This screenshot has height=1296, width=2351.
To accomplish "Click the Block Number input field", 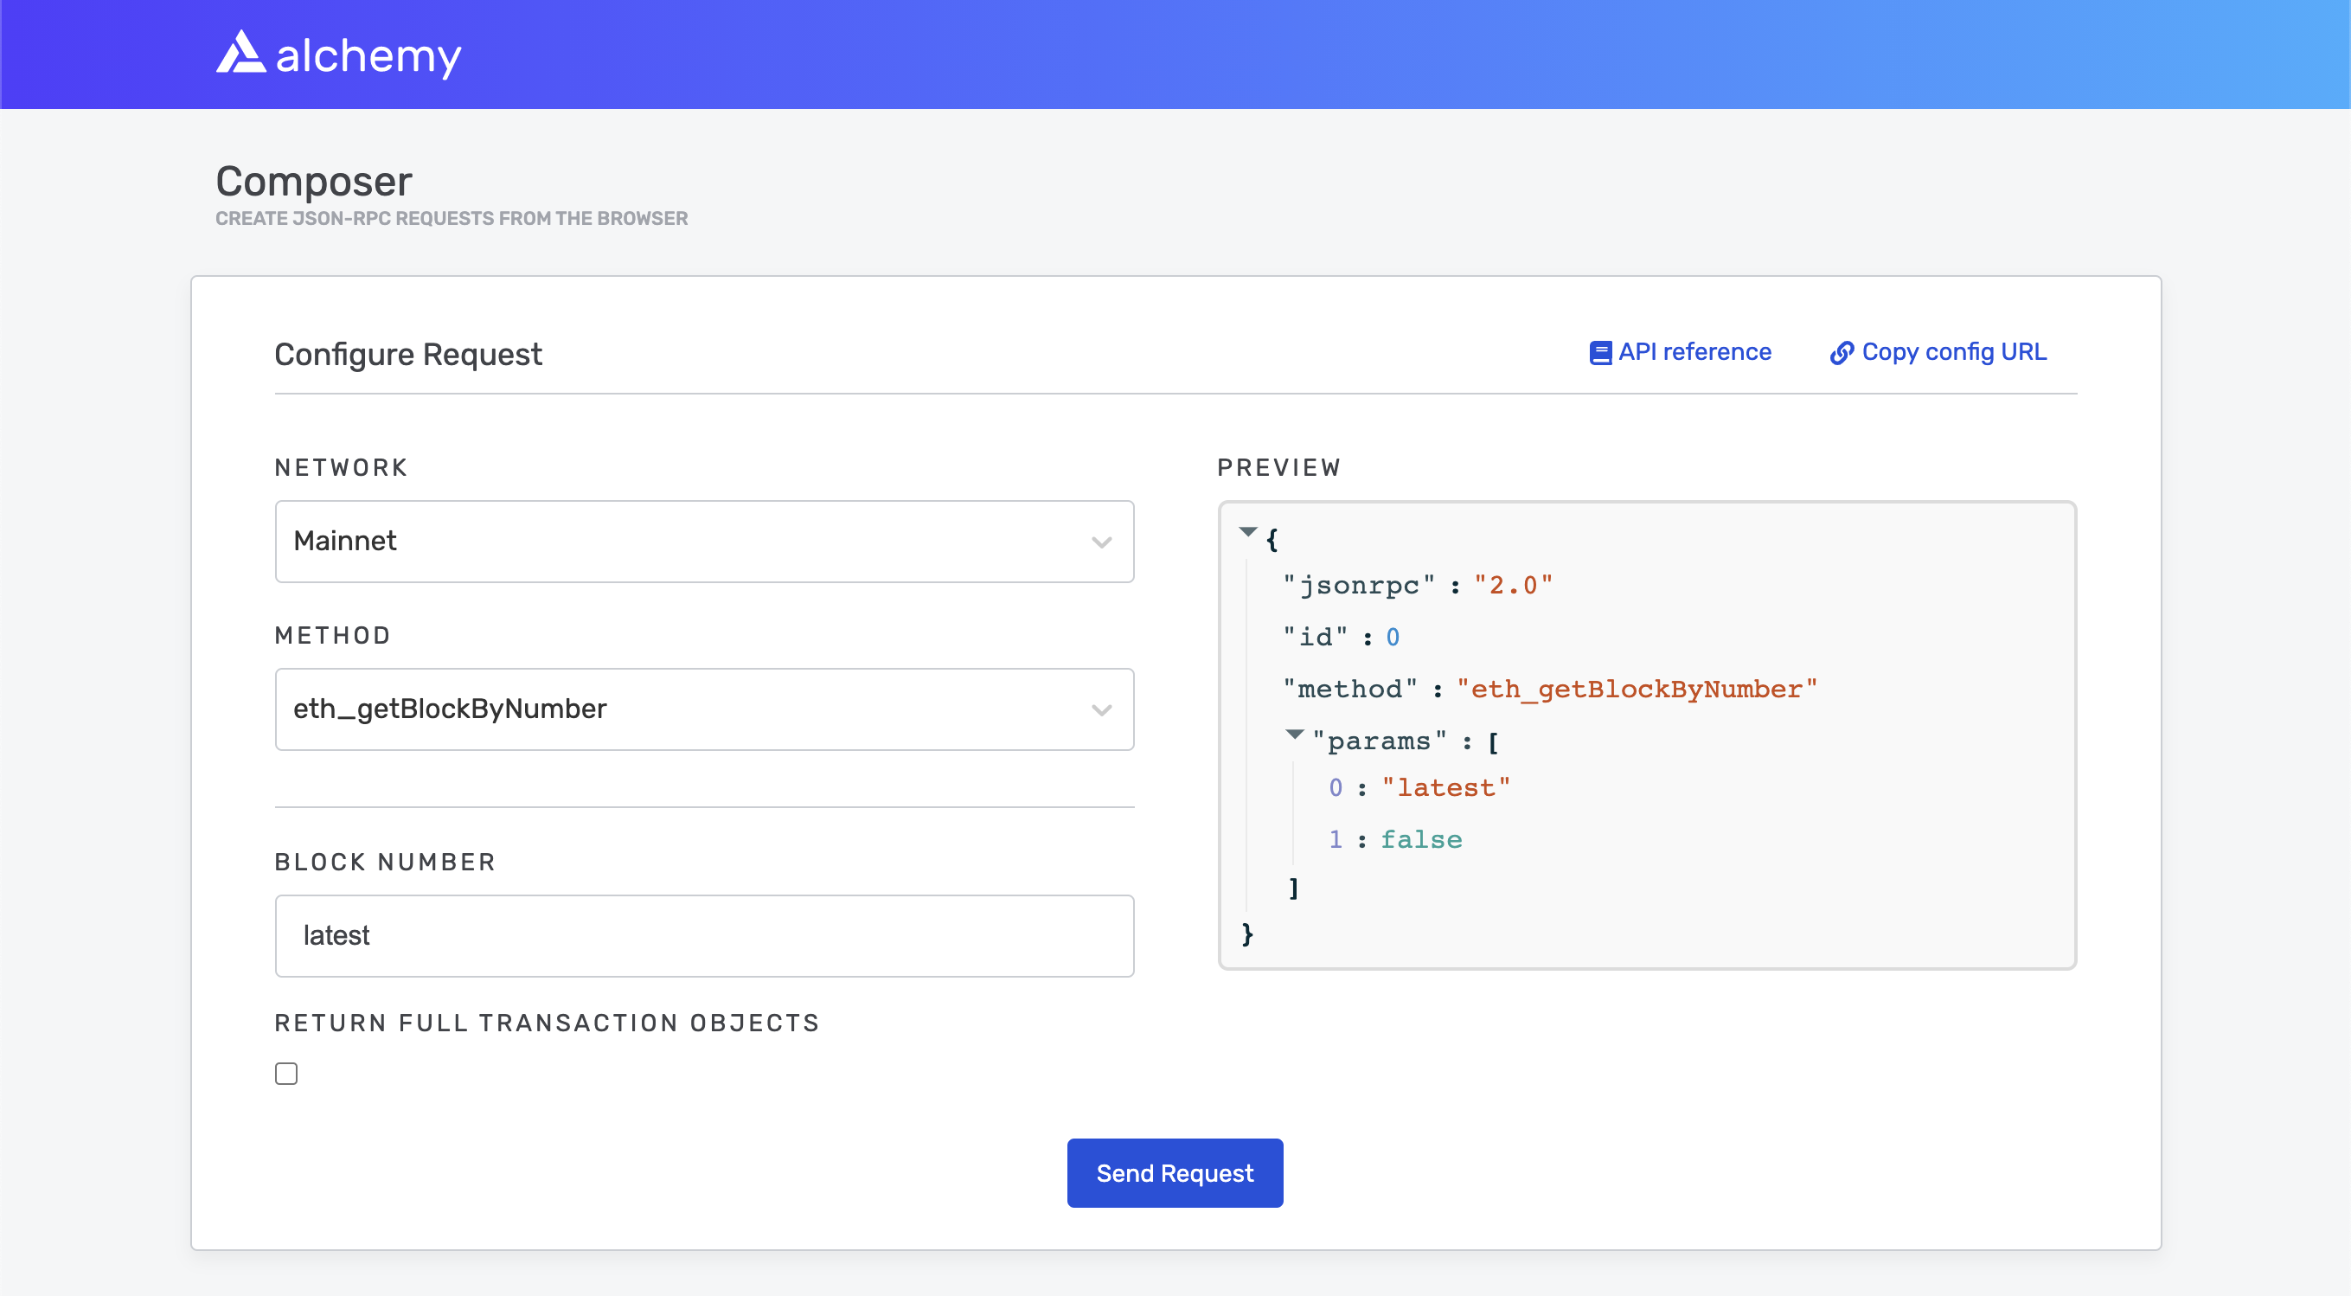I will pos(705,935).
